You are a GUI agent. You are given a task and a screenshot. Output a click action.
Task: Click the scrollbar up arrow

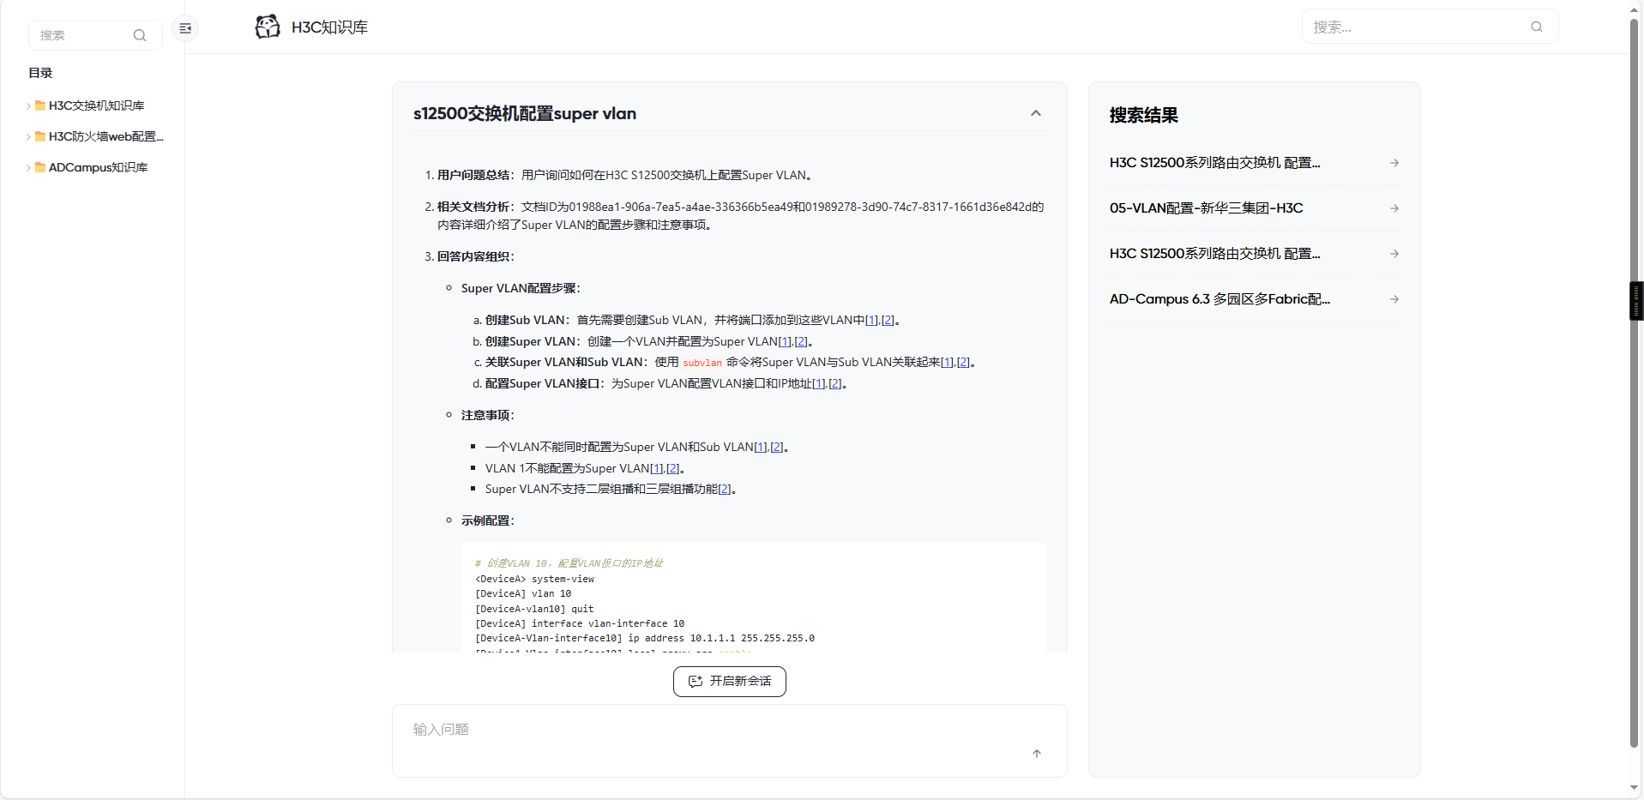tap(1635, 9)
